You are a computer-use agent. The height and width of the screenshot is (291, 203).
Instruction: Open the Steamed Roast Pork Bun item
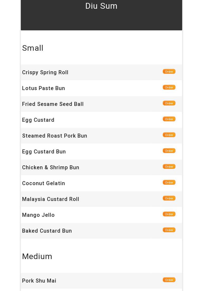click(55, 136)
